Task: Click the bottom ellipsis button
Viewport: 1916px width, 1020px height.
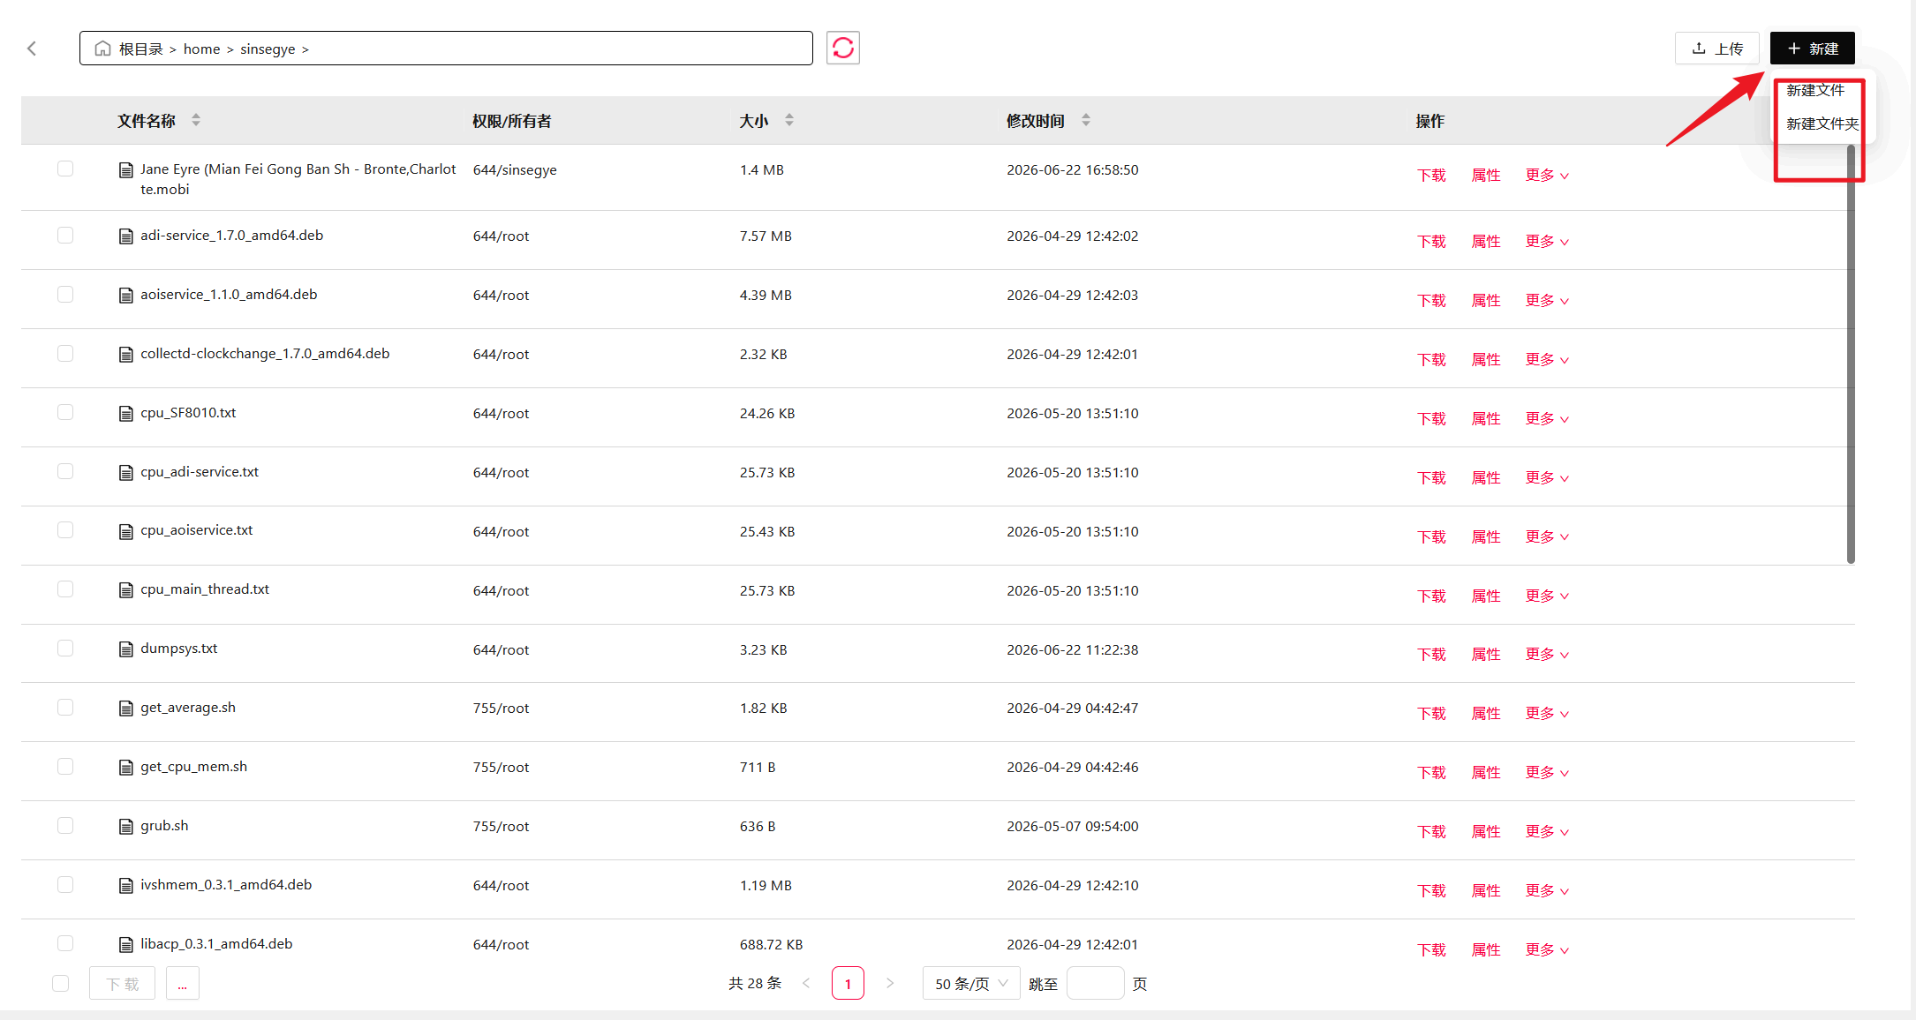Action: (x=182, y=983)
